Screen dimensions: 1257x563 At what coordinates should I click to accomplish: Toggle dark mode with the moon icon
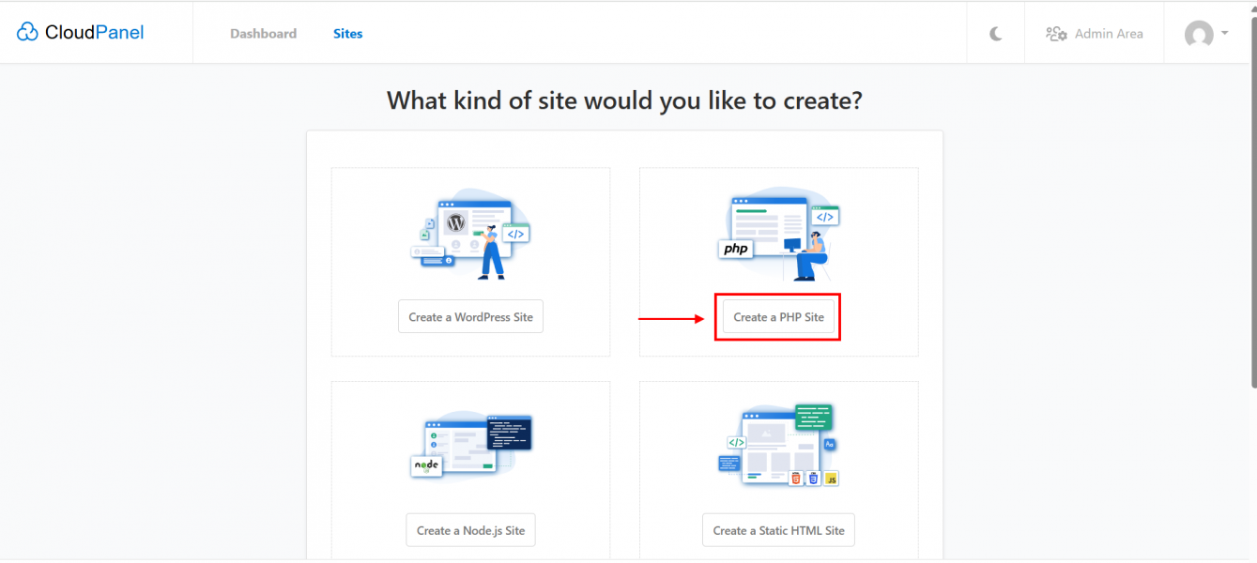pyautogui.click(x=995, y=34)
